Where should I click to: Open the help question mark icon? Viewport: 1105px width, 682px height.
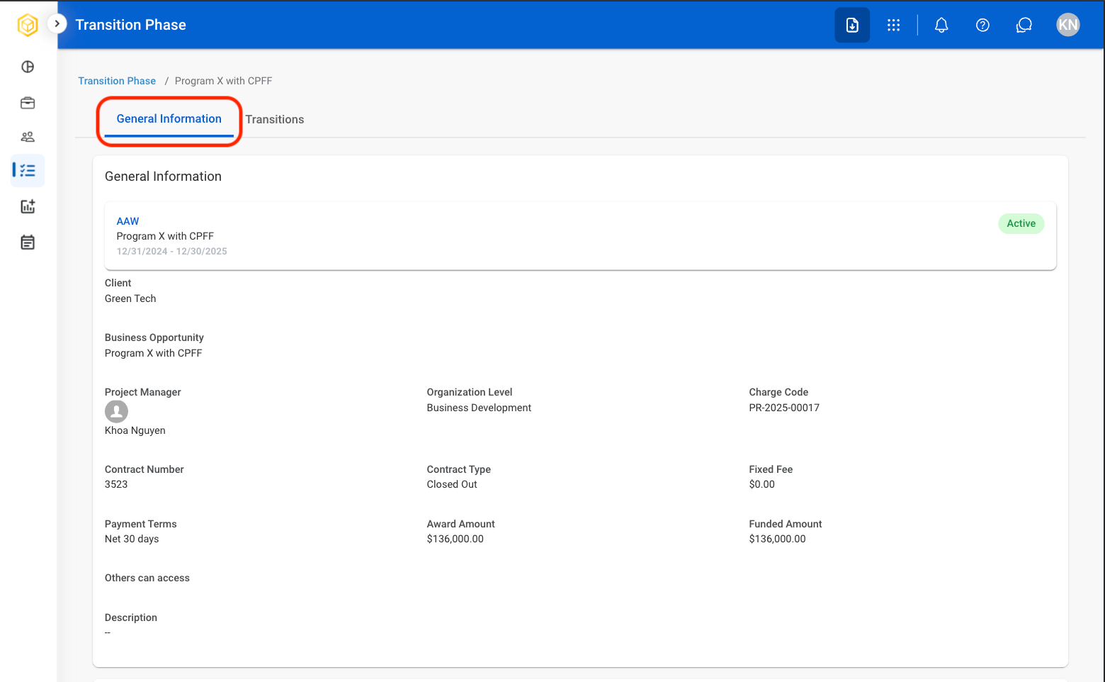coord(982,25)
